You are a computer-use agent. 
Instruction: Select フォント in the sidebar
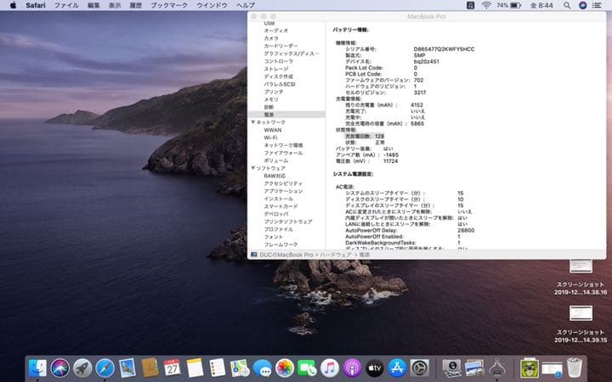point(273,237)
